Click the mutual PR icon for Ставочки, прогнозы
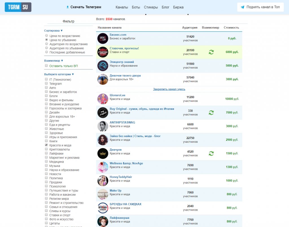 click(211, 52)
